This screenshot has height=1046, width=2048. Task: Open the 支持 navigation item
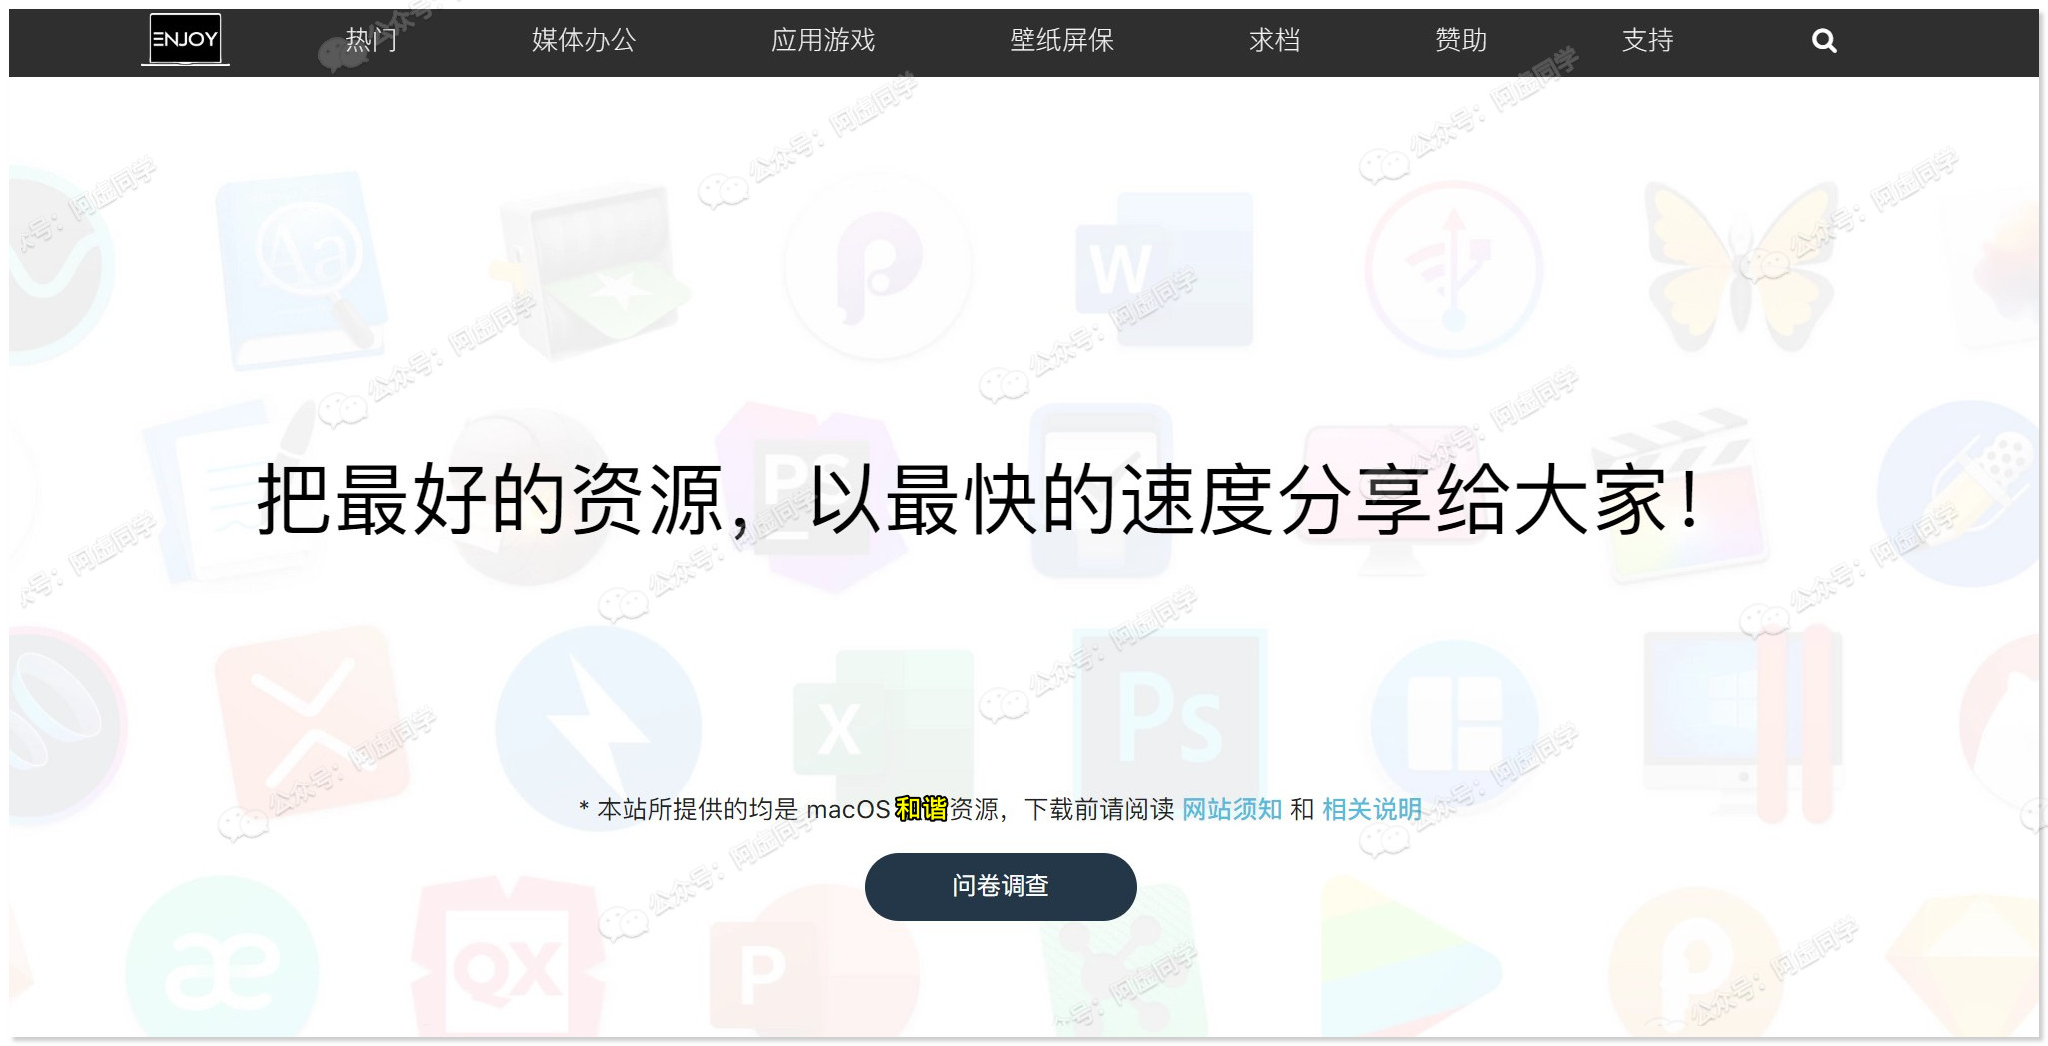1647,40
